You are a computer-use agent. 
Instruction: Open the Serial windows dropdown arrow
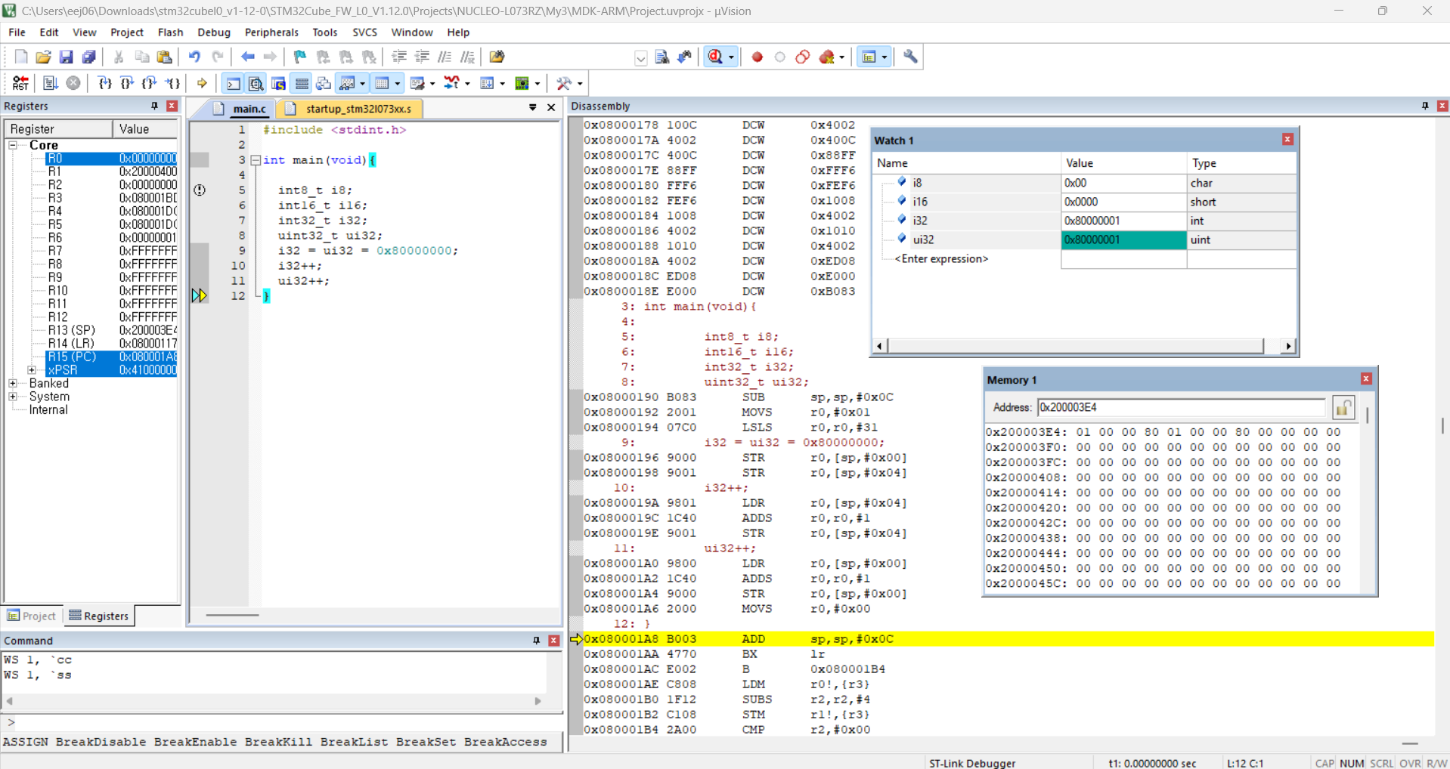click(432, 83)
